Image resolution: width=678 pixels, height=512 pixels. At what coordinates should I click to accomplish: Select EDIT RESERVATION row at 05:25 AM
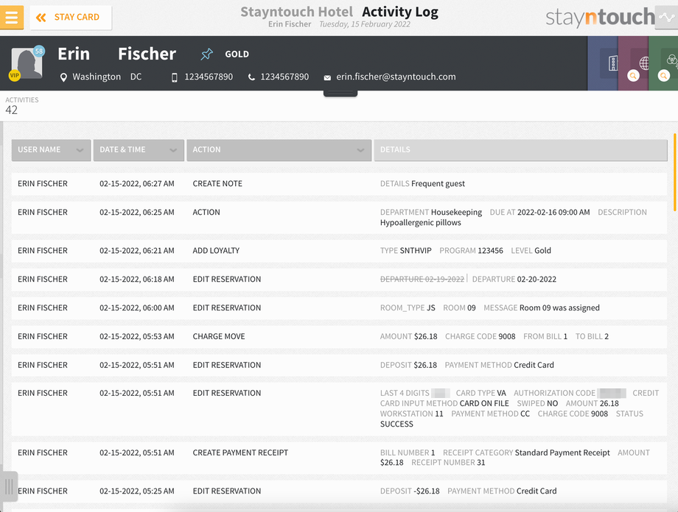click(x=339, y=491)
